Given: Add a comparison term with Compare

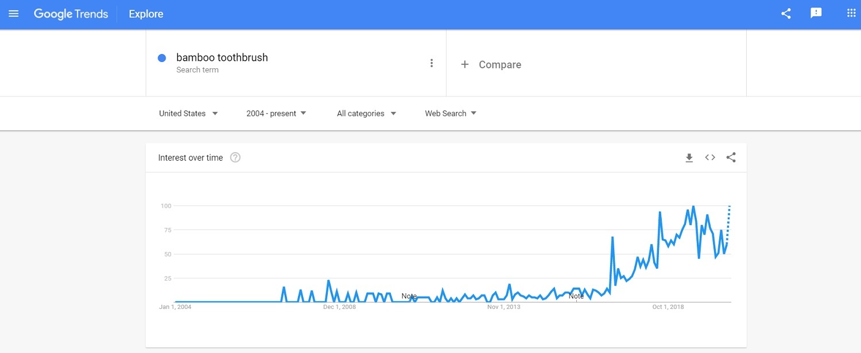Looking at the screenshot, I should [x=491, y=65].
